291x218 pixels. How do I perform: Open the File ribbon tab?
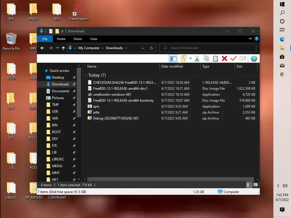click(x=45, y=39)
